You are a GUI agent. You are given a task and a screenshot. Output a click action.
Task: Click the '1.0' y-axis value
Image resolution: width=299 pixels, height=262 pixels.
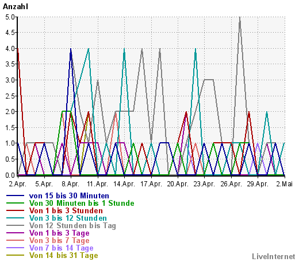click(10, 143)
